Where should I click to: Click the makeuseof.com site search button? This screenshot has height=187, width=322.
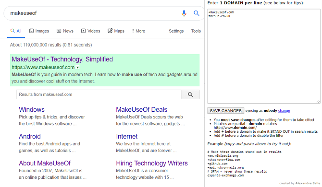pyautogui.click(x=190, y=94)
